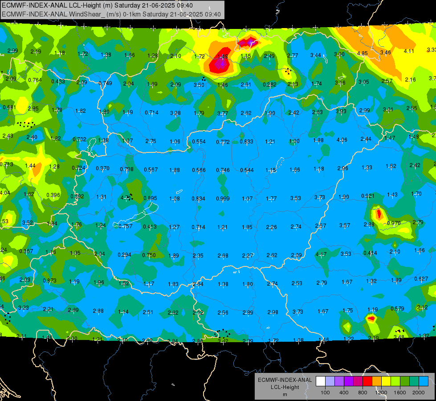The image size is (436, 401).
Task: Click the wind shear value 3.50
Action: [x=199, y=85]
